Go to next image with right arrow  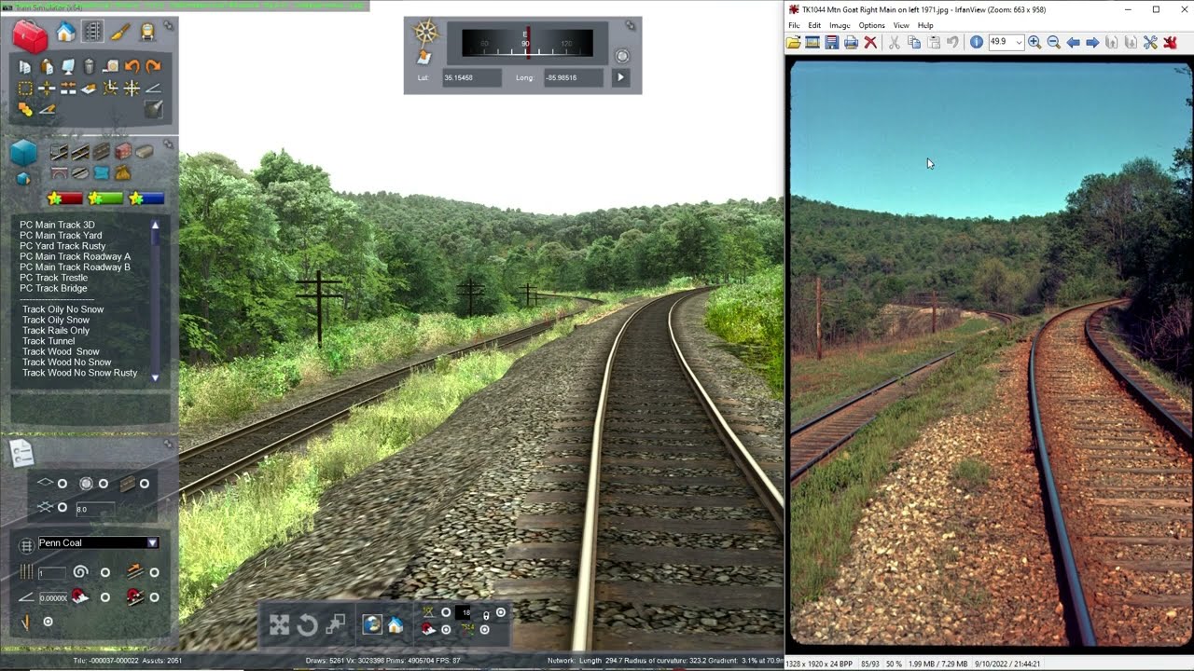tap(1092, 42)
